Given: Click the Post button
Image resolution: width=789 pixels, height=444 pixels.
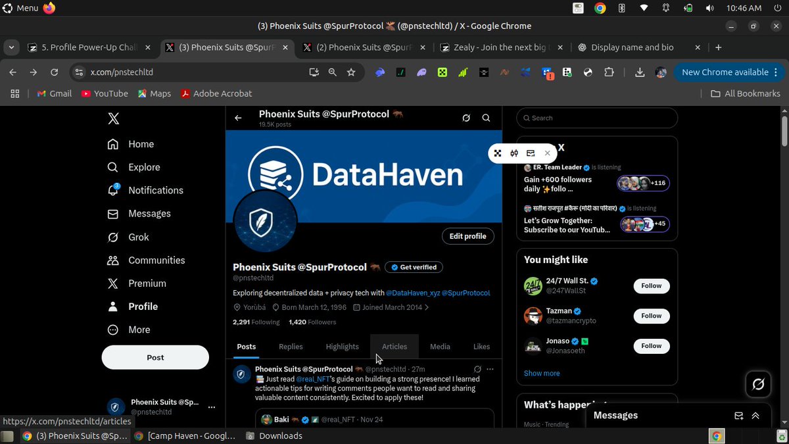Looking at the screenshot, I should (x=155, y=357).
